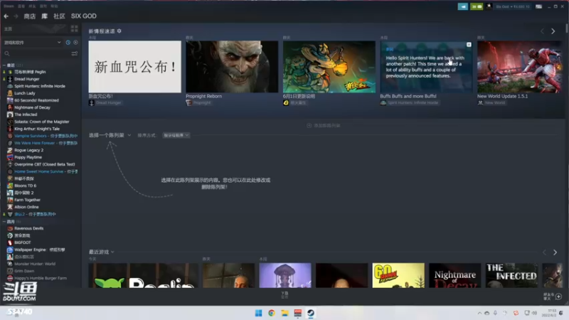Toggle the ready-to-play filter icon
Screen dimensions: 569x320
(x=75, y=43)
